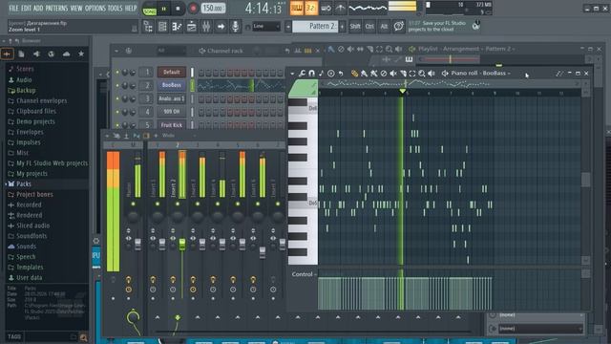Image resolution: width=611 pixels, height=344 pixels.
Task: Open the ADD menu
Action: pyautogui.click(x=38, y=8)
